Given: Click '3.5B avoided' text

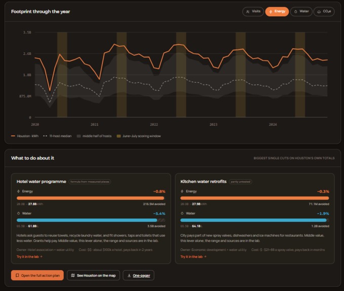Looking at the screenshot, I should [x=157, y=226].
